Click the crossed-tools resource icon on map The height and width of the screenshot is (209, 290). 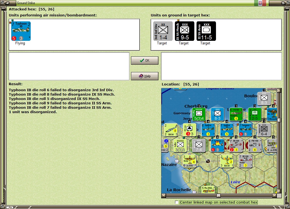(x=208, y=161)
